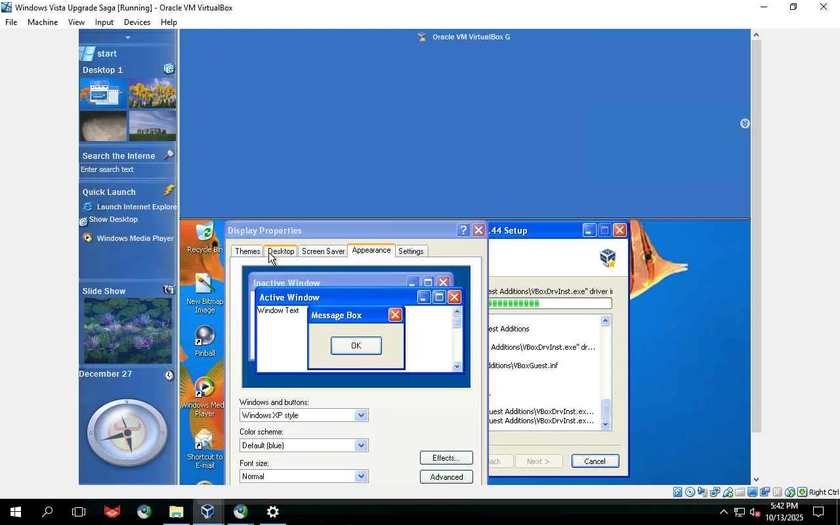Click the VirtualBox processor status icon
This screenshot has width=840, height=525.
[x=778, y=492]
